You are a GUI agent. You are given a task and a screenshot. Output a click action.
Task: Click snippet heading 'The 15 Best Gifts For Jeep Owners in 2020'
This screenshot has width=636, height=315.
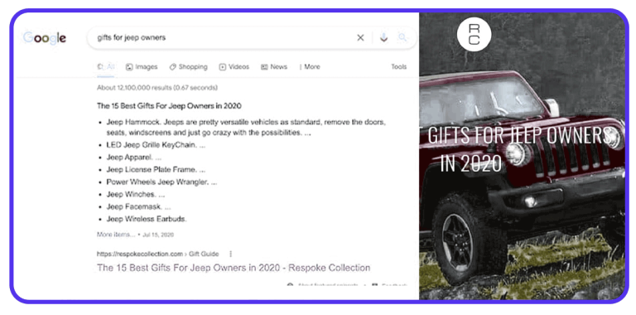(169, 106)
